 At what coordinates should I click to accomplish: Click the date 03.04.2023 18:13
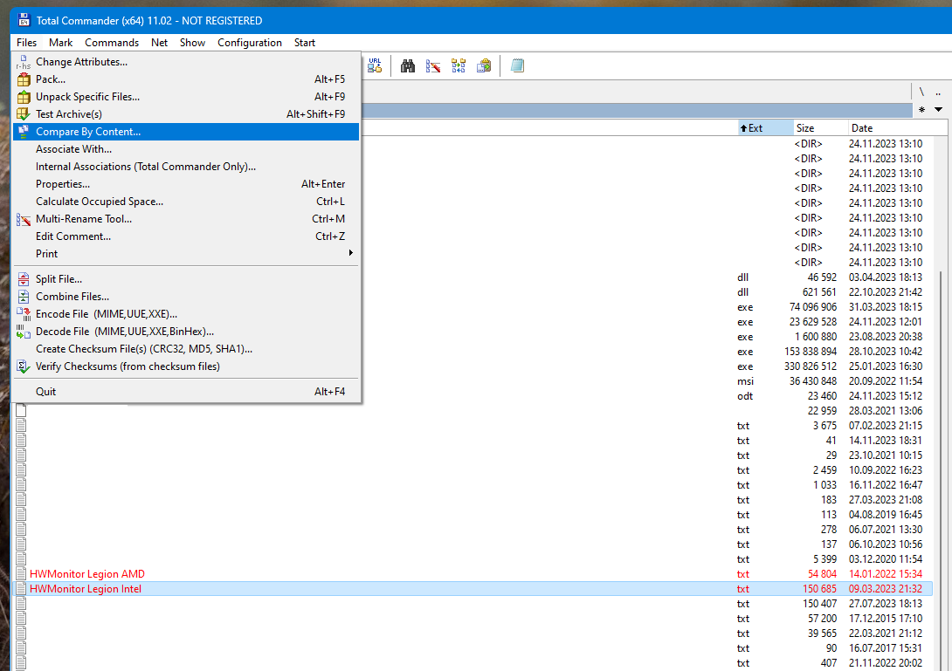click(886, 277)
